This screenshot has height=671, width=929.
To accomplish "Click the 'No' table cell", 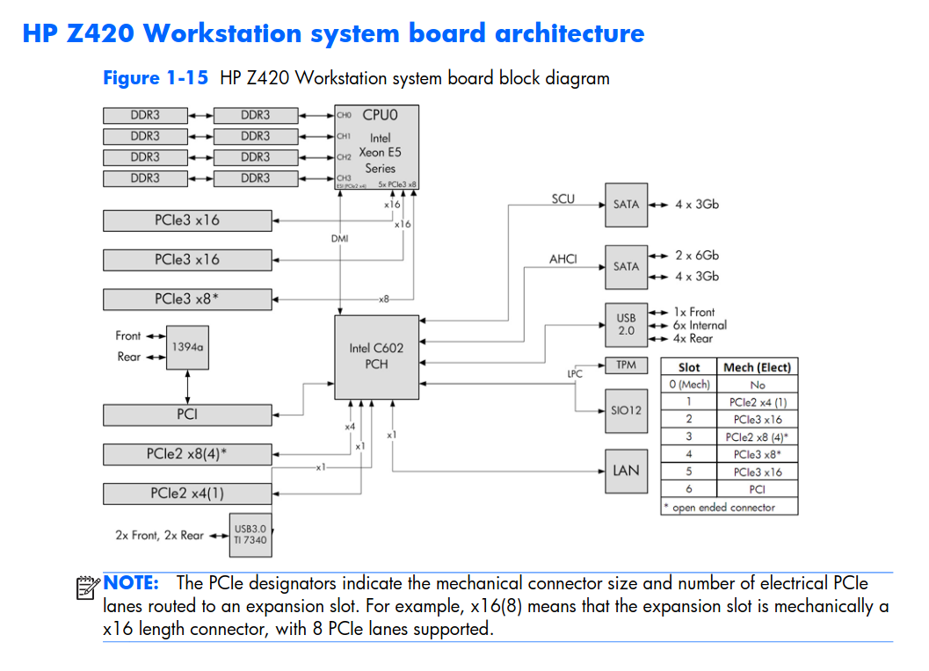I will tap(758, 385).
